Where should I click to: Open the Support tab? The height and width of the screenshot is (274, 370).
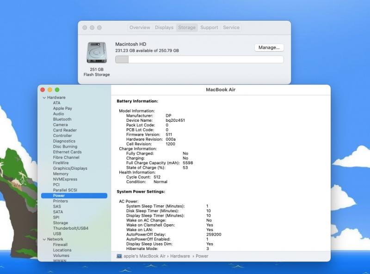(x=209, y=27)
